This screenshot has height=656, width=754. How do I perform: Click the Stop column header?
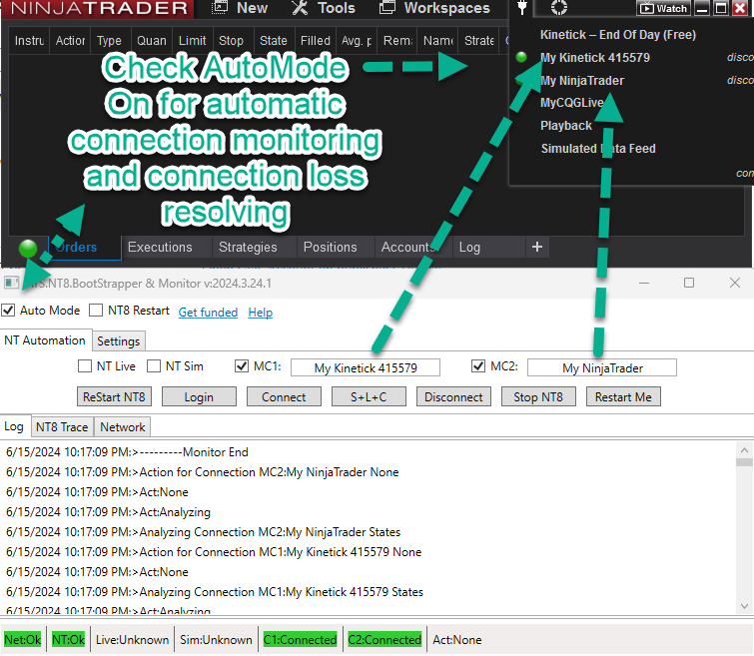click(232, 41)
